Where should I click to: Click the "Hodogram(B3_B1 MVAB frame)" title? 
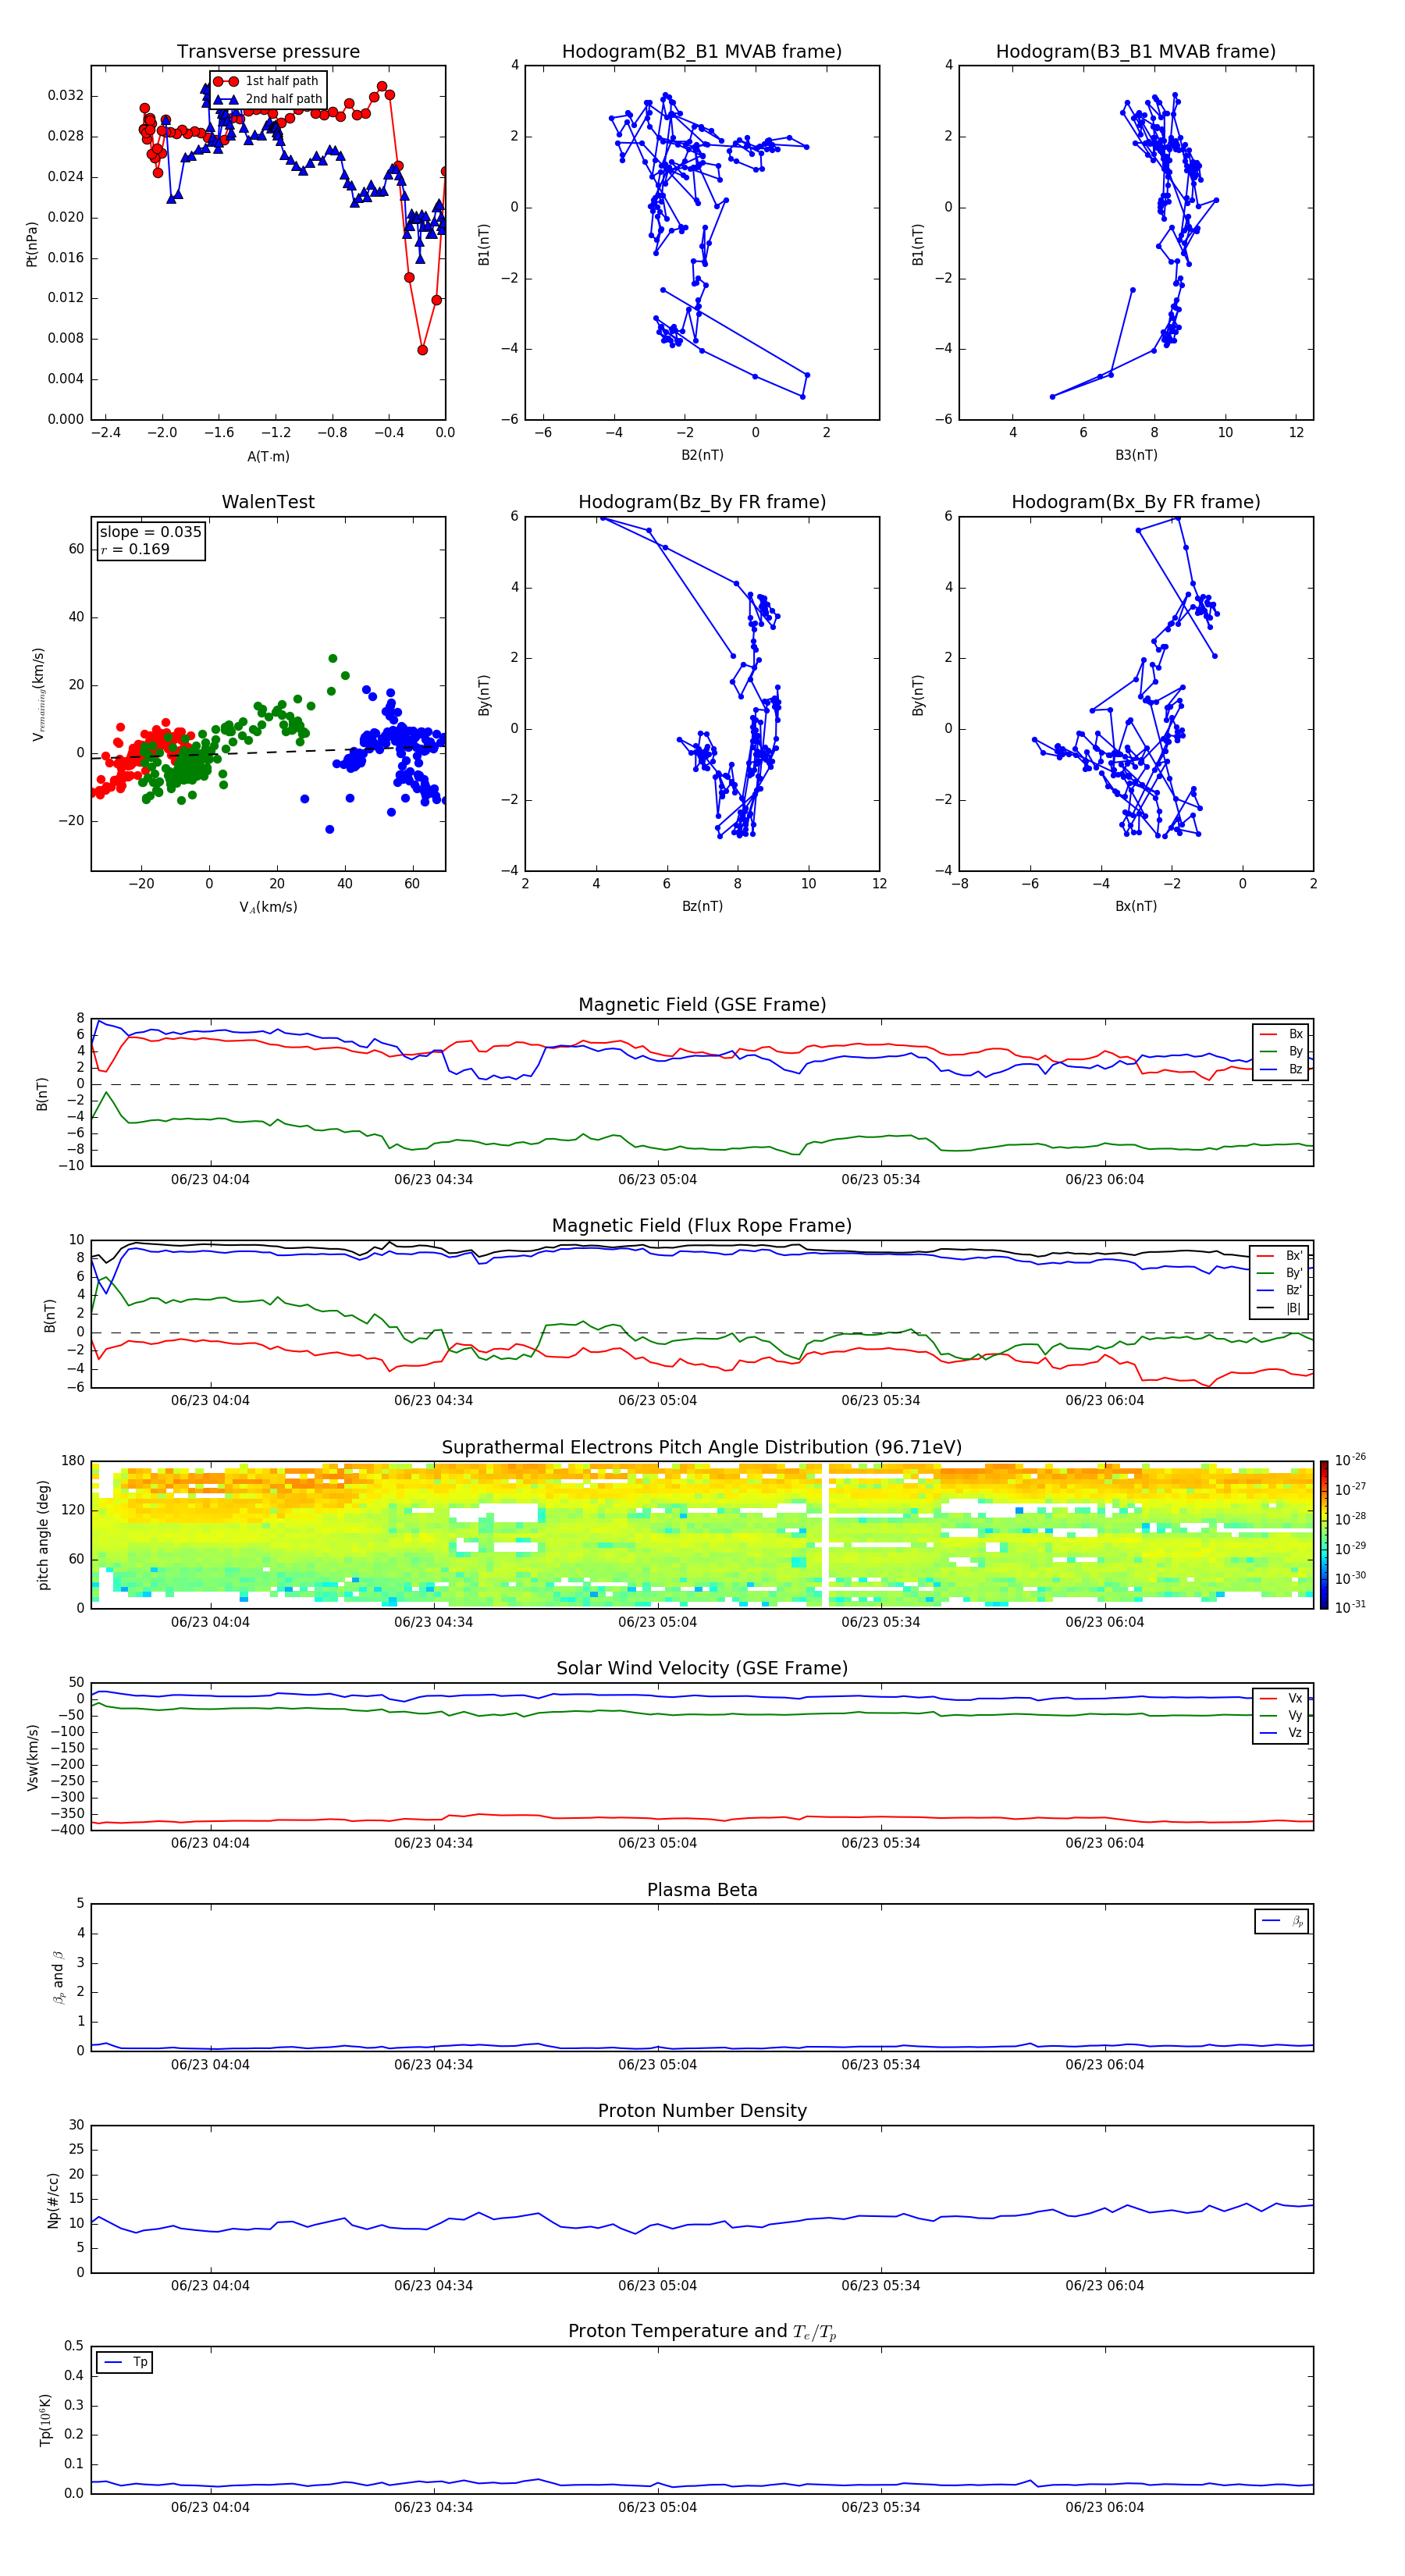(1136, 52)
